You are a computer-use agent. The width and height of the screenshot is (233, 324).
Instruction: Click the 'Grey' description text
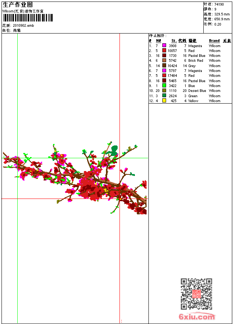tap(192, 66)
